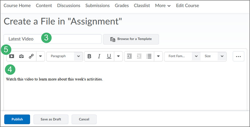250x127 pixels.
Task: Toggle Italic formatting
Action: tap(99, 56)
